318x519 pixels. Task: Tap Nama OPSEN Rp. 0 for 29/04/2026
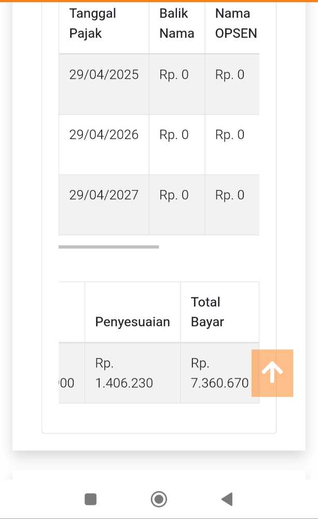pyautogui.click(x=230, y=135)
